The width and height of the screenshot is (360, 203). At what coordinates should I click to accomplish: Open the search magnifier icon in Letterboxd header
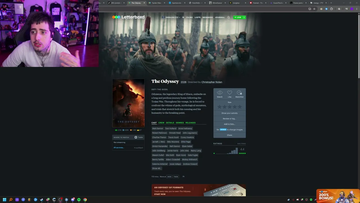(229, 17)
